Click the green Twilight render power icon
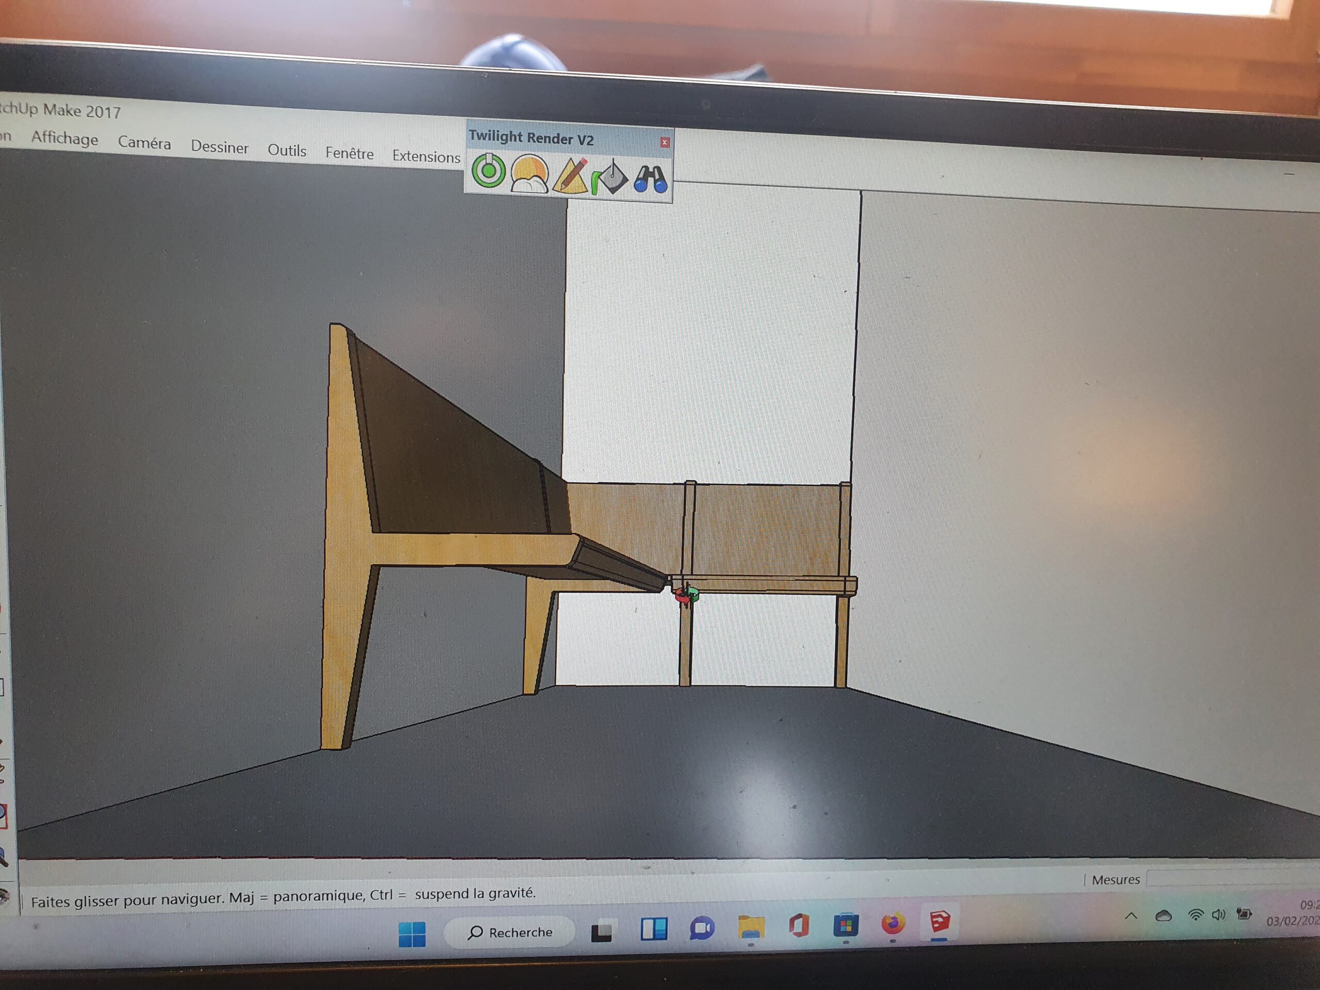 coord(489,172)
